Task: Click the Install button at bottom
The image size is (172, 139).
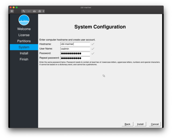Action: 140,124
